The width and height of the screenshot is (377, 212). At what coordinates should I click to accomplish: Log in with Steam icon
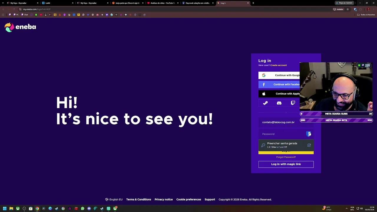tap(265, 103)
